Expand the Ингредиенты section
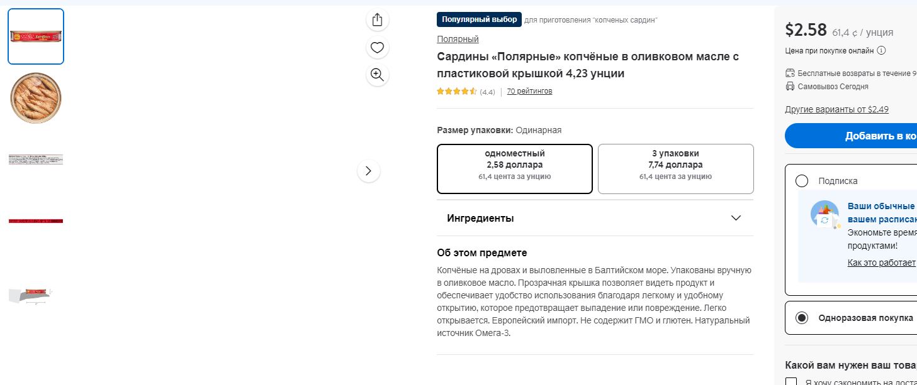The width and height of the screenshot is (917, 385). tap(595, 218)
